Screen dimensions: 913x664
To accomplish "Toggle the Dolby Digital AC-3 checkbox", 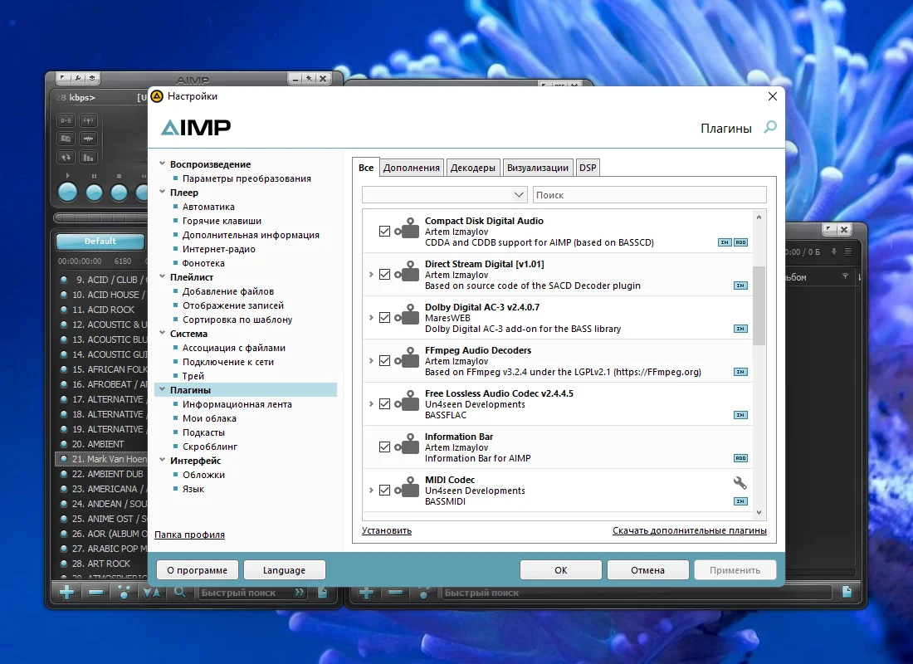I will click(384, 317).
